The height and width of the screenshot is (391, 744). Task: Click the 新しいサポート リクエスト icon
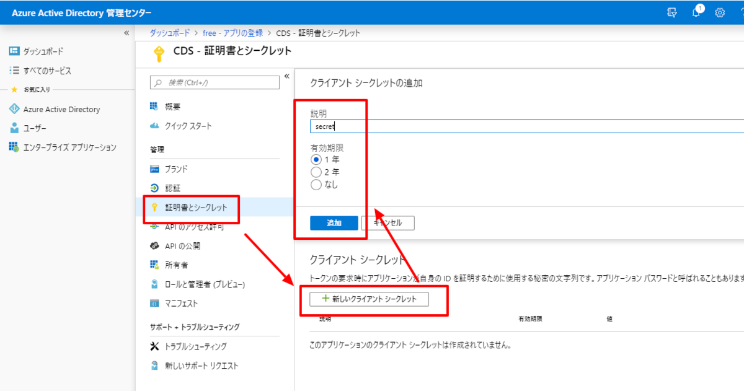click(x=154, y=366)
